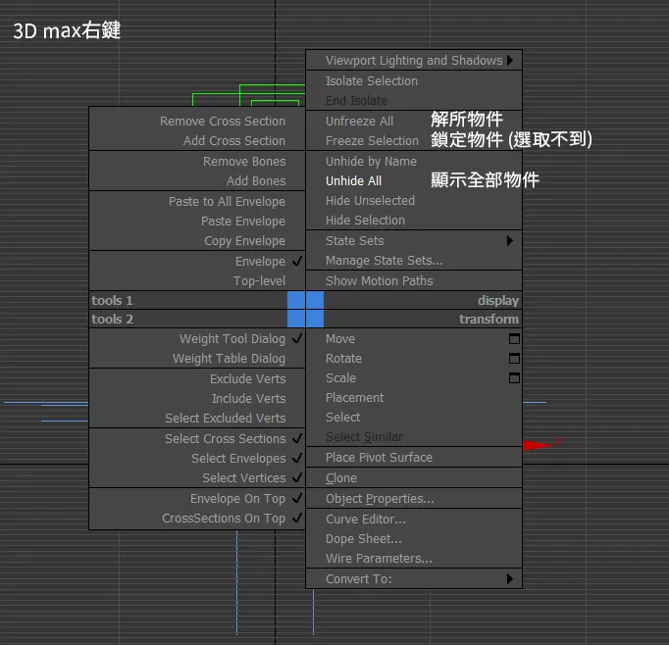
Task: Click the tools 2 quad header
Action: click(x=197, y=319)
